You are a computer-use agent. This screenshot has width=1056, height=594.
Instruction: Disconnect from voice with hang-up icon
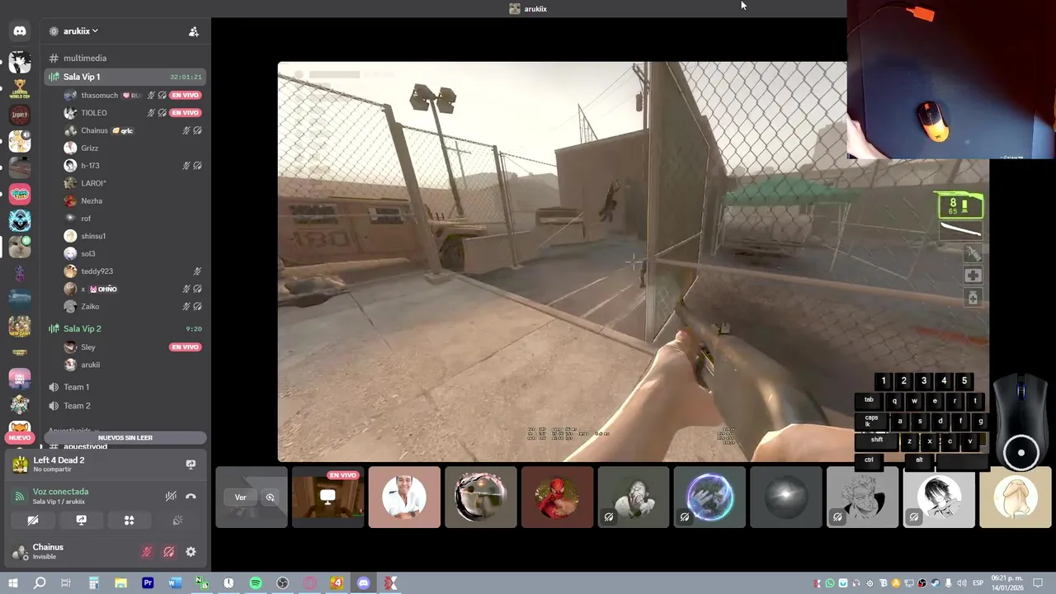pyautogui.click(x=191, y=497)
